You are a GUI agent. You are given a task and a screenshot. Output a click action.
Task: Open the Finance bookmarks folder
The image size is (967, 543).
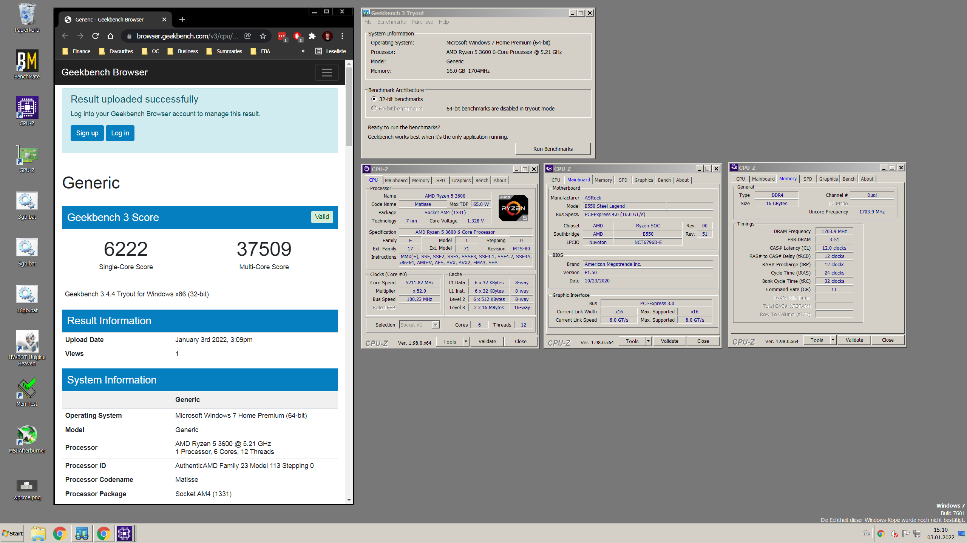click(x=77, y=51)
